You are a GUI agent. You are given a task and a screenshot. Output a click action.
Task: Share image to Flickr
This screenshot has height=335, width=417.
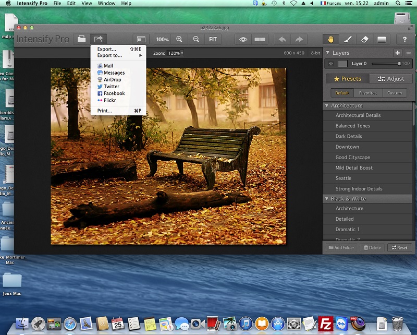(118, 100)
